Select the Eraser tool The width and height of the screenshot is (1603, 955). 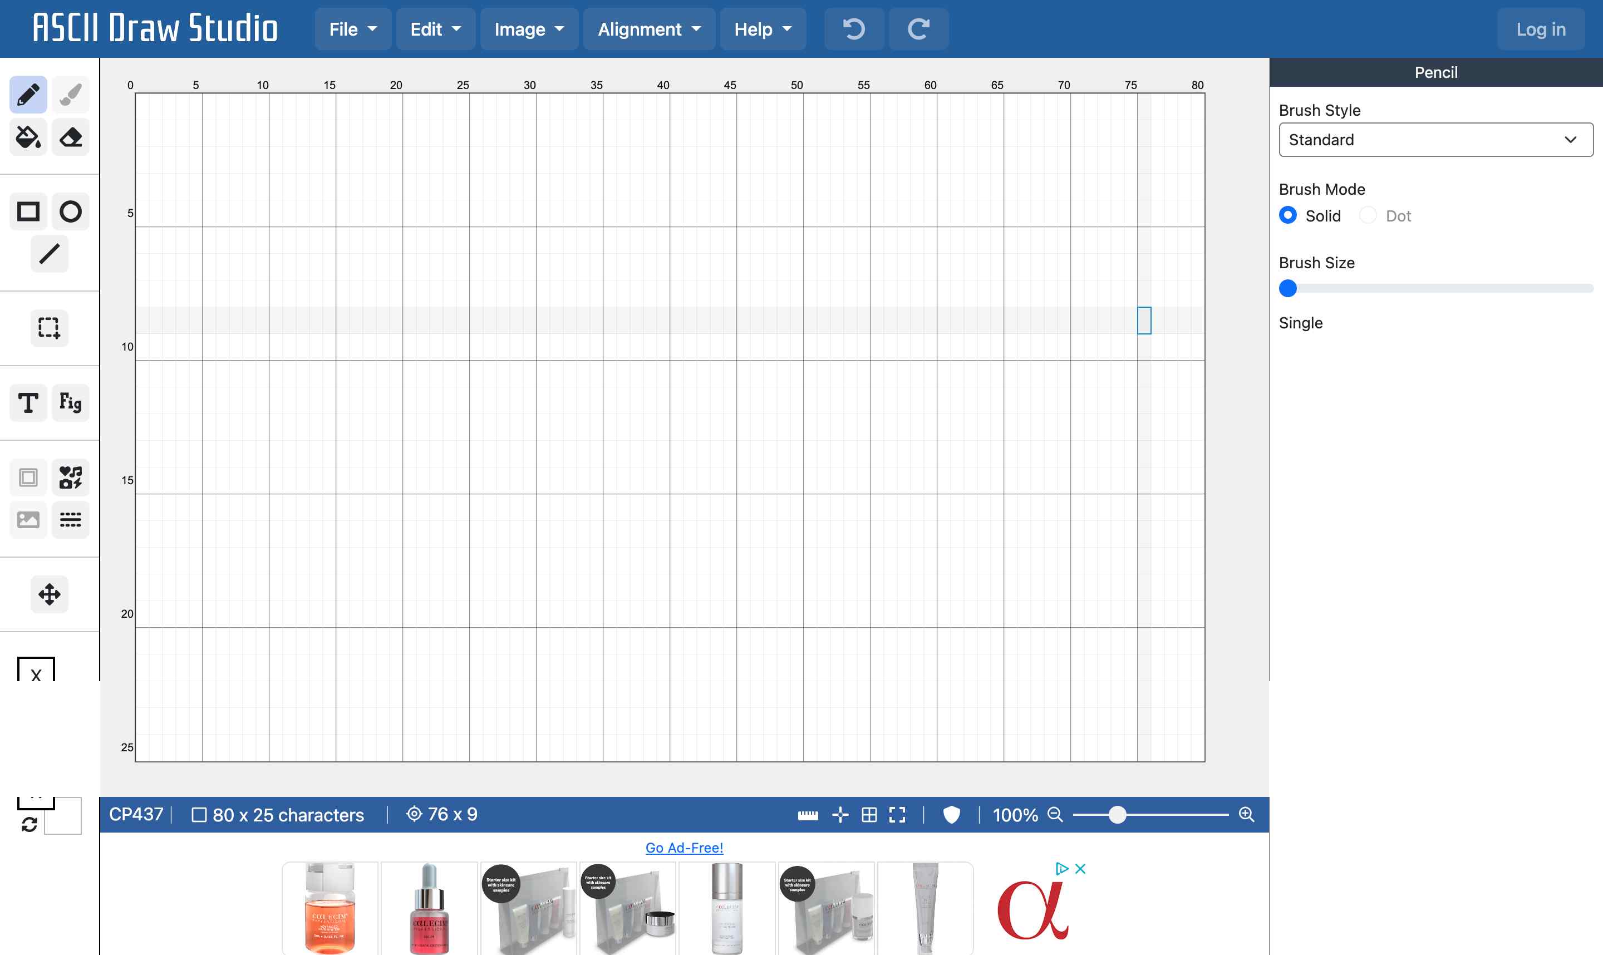(x=71, y=136)
